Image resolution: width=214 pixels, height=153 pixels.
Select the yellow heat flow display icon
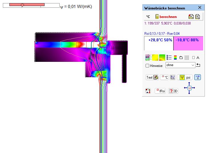(x=155, y=58)
